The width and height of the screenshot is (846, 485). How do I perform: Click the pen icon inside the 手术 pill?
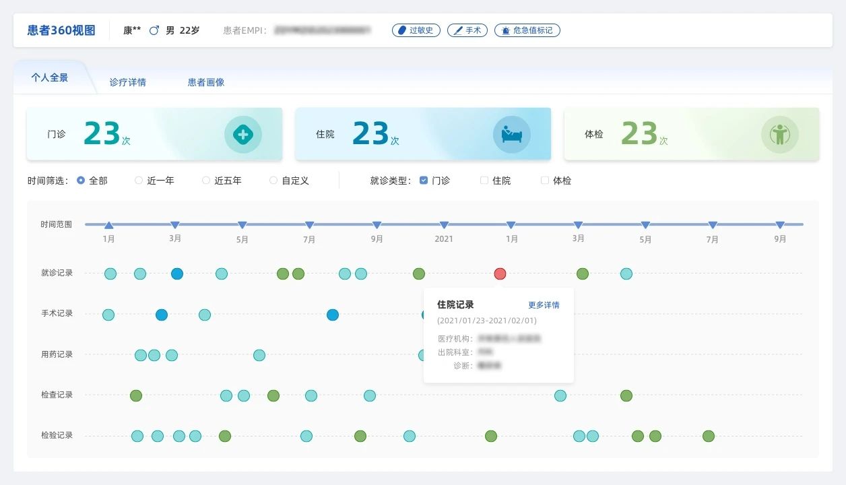point(458,30)
